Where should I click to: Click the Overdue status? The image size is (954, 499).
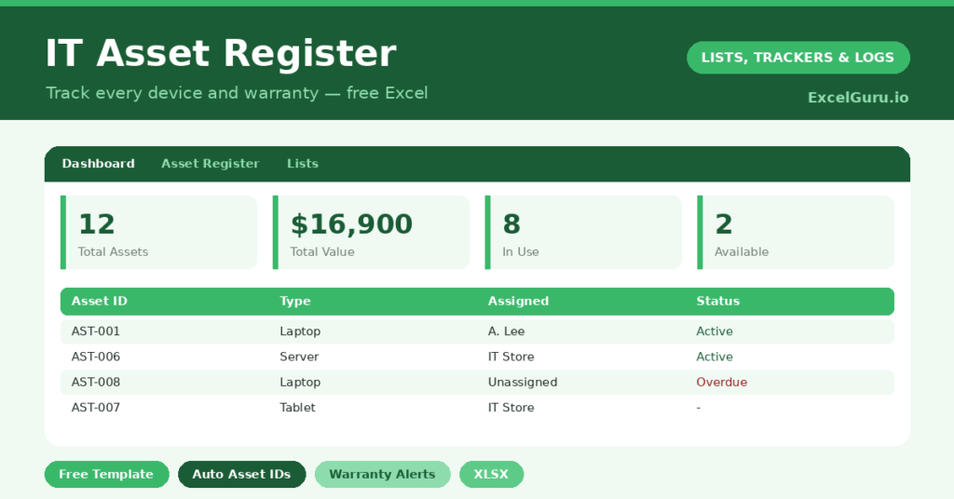coord(722,383)
